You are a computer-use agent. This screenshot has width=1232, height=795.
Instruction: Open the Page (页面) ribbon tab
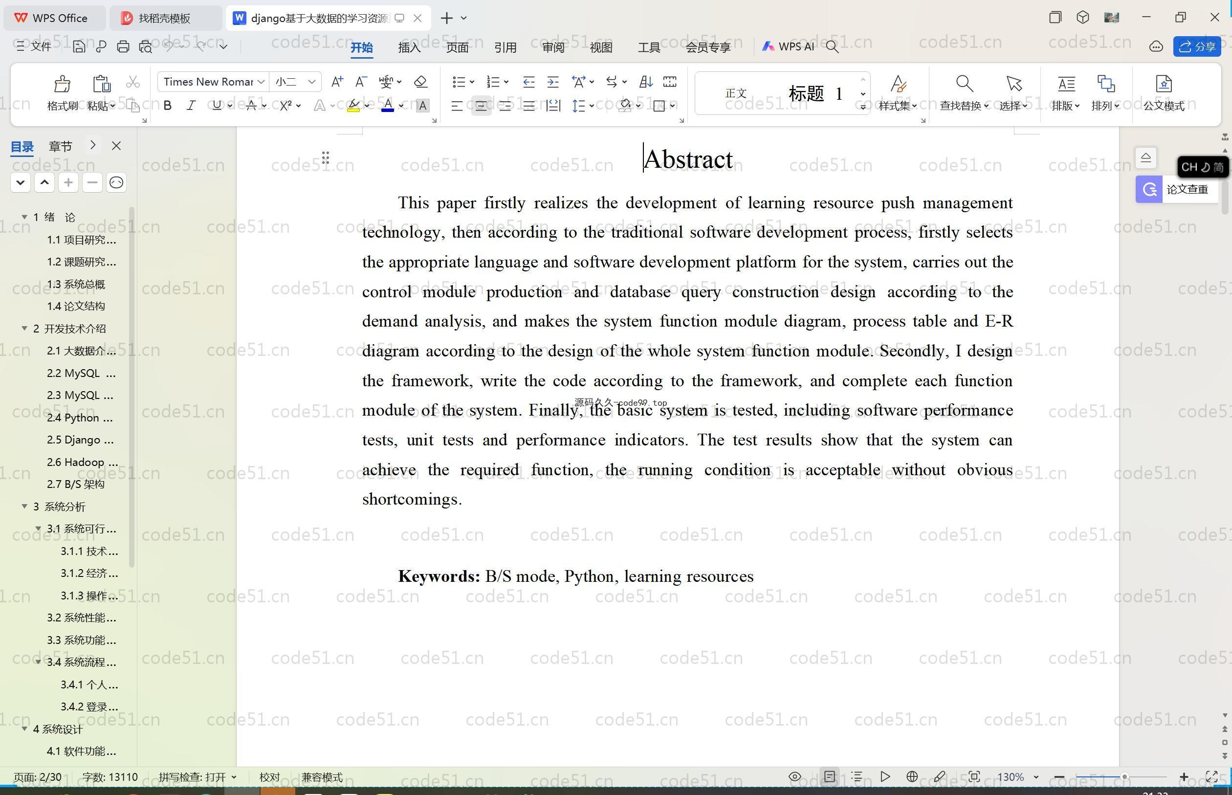pos(457,47)
